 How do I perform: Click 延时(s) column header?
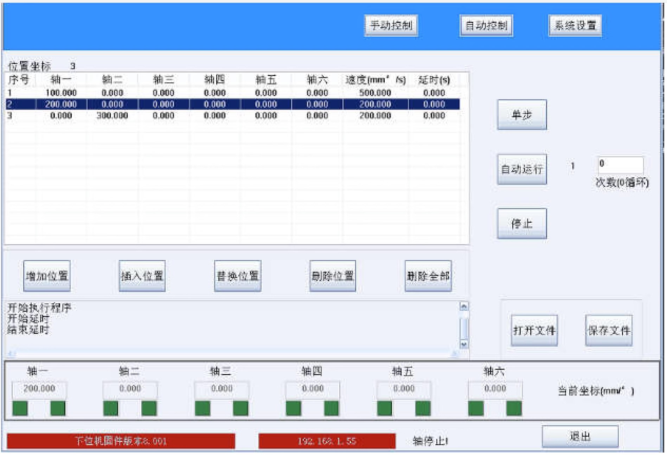coord(434,80)
